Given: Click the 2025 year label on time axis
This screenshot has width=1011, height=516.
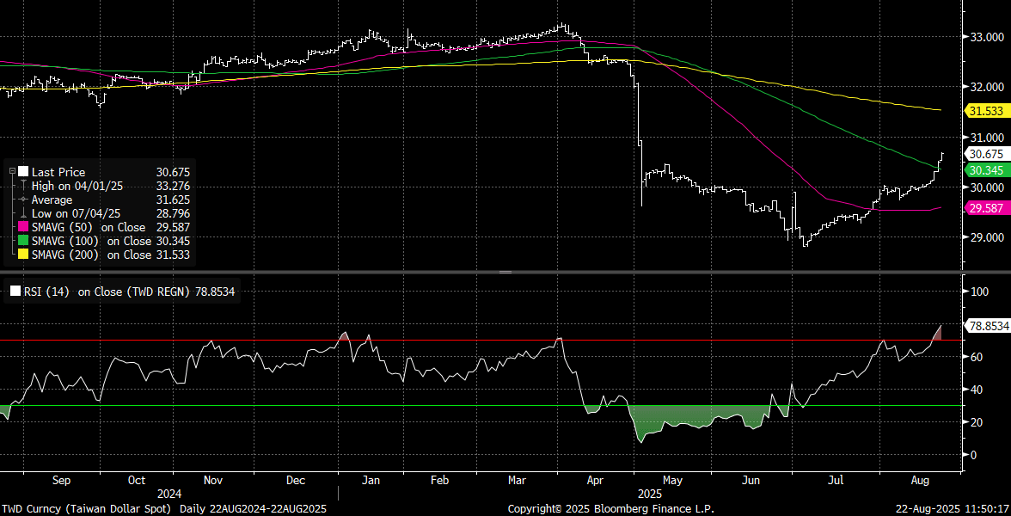Looking at the screenshot, I should pos(649,494).
